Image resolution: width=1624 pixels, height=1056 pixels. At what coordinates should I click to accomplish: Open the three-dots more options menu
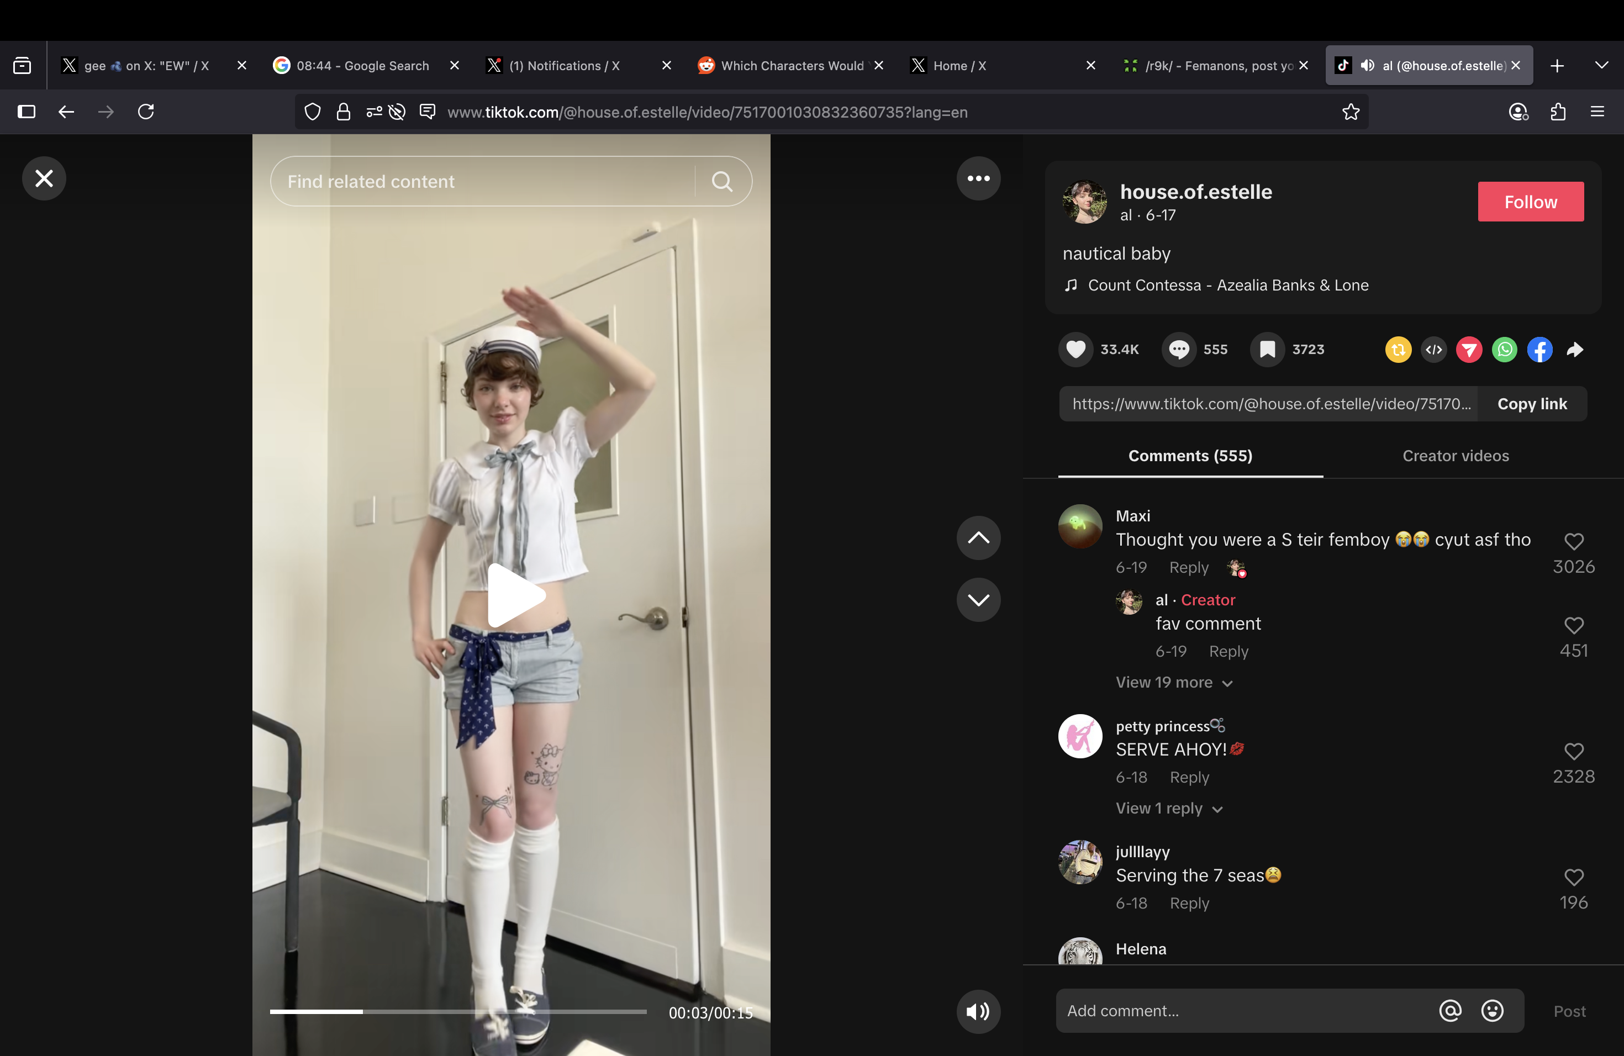(x=978, y=179)
